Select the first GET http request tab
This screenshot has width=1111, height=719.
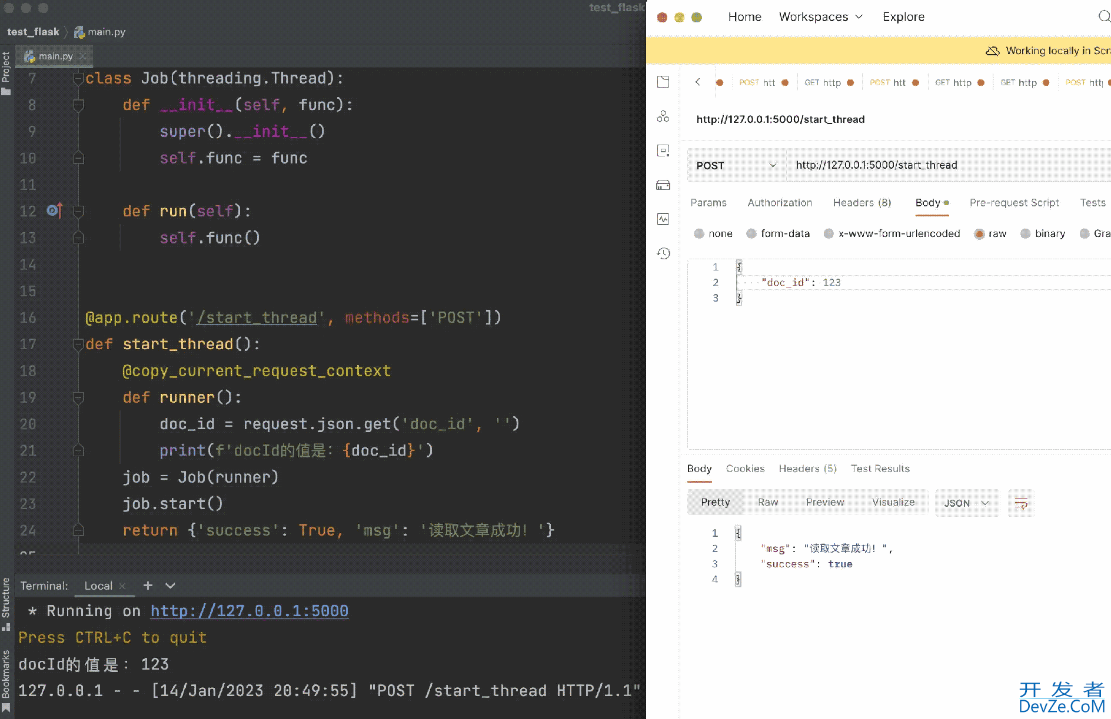point(829,82)
